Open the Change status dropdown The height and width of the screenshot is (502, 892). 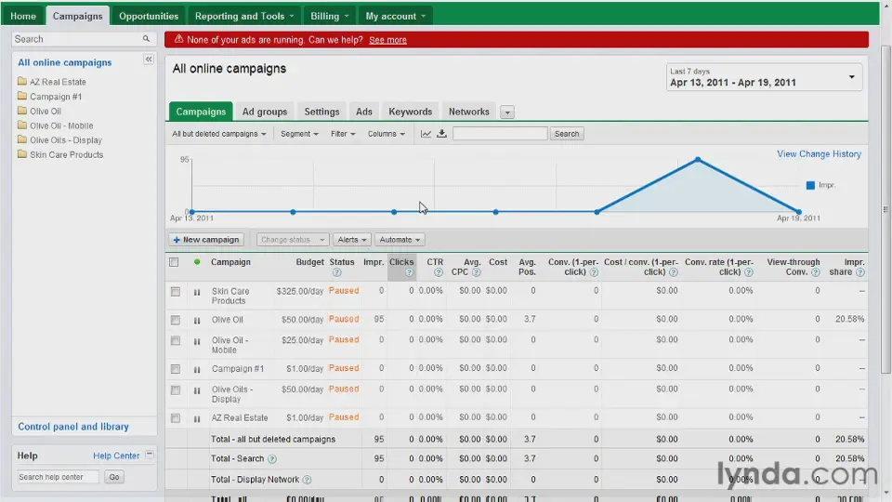(293, 240)
